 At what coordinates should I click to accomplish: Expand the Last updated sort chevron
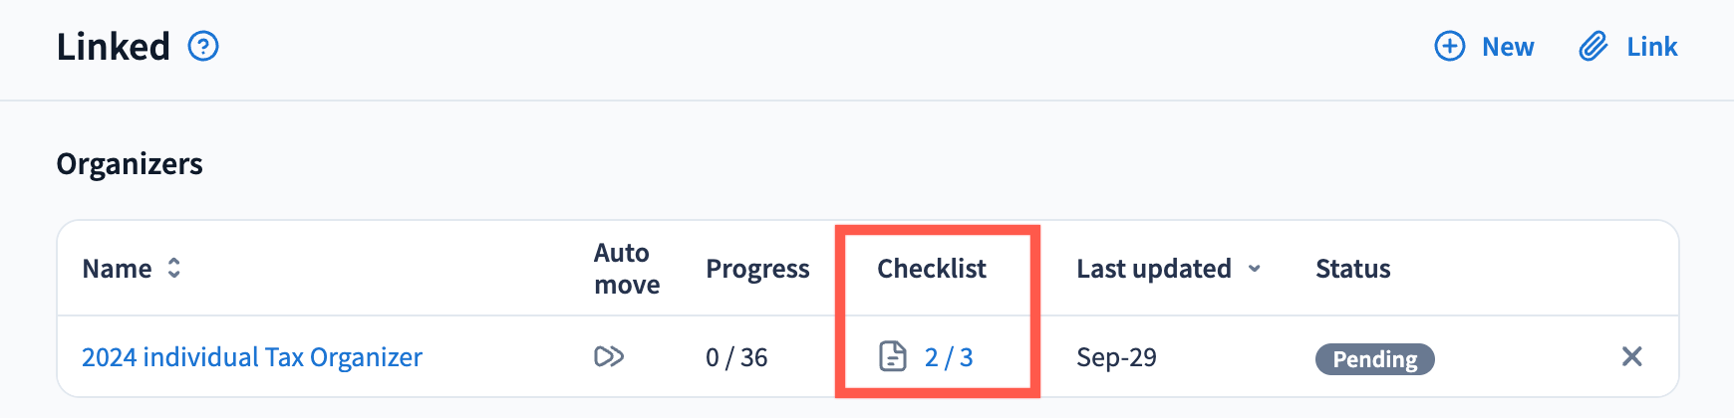tap(1255, 269)
